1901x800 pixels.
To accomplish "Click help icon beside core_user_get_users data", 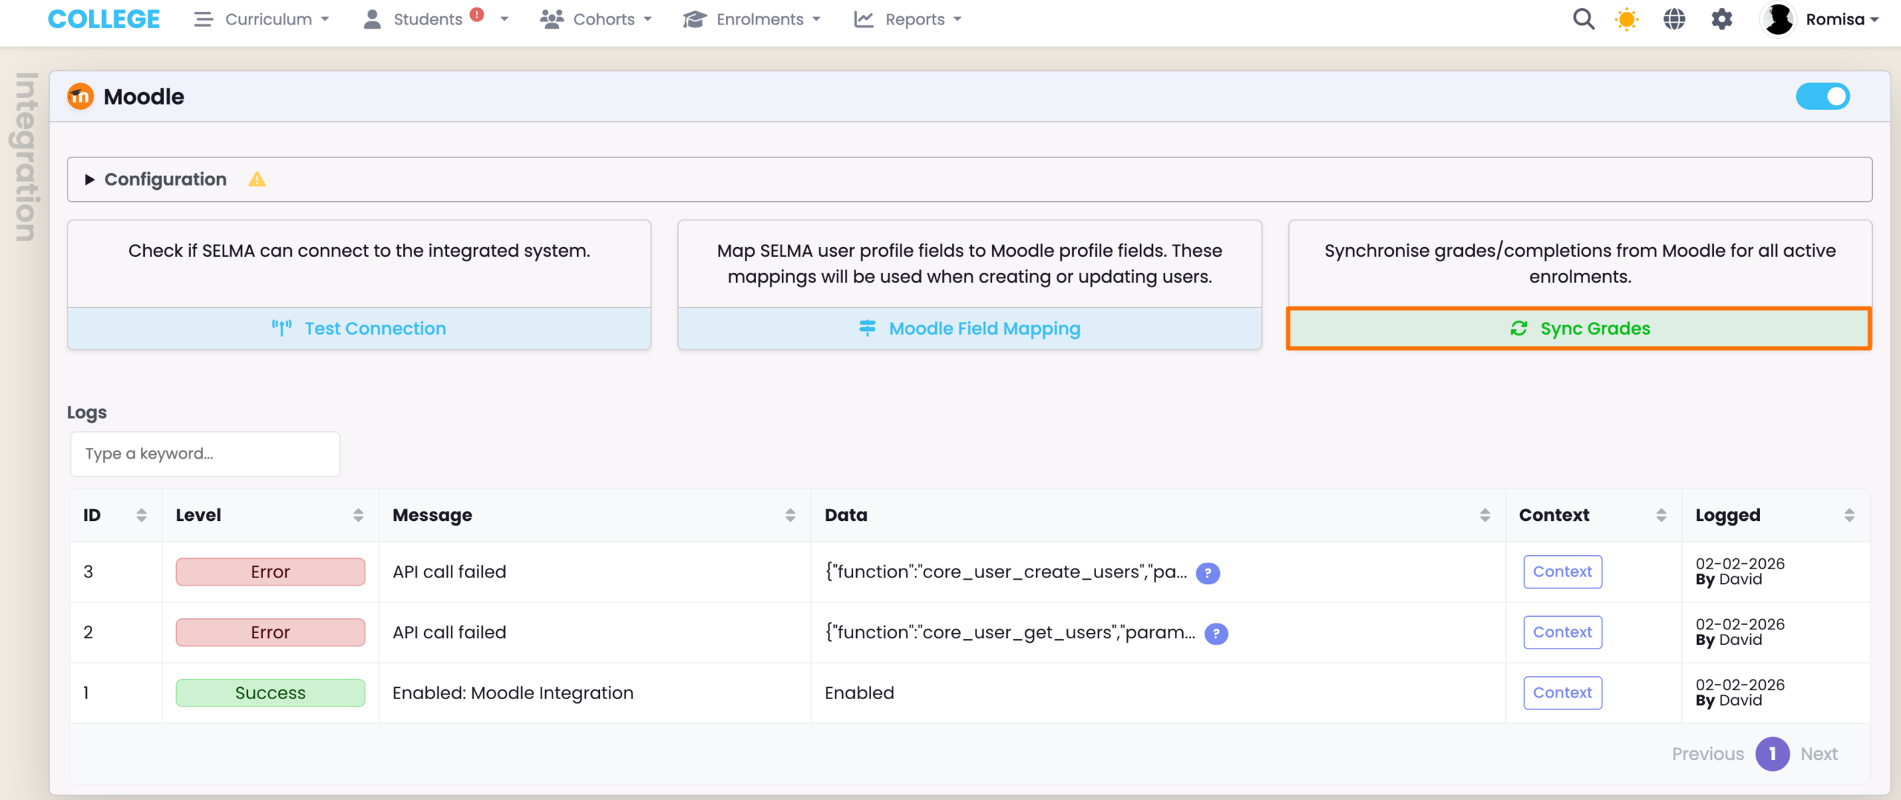I will coord(1216,634).
